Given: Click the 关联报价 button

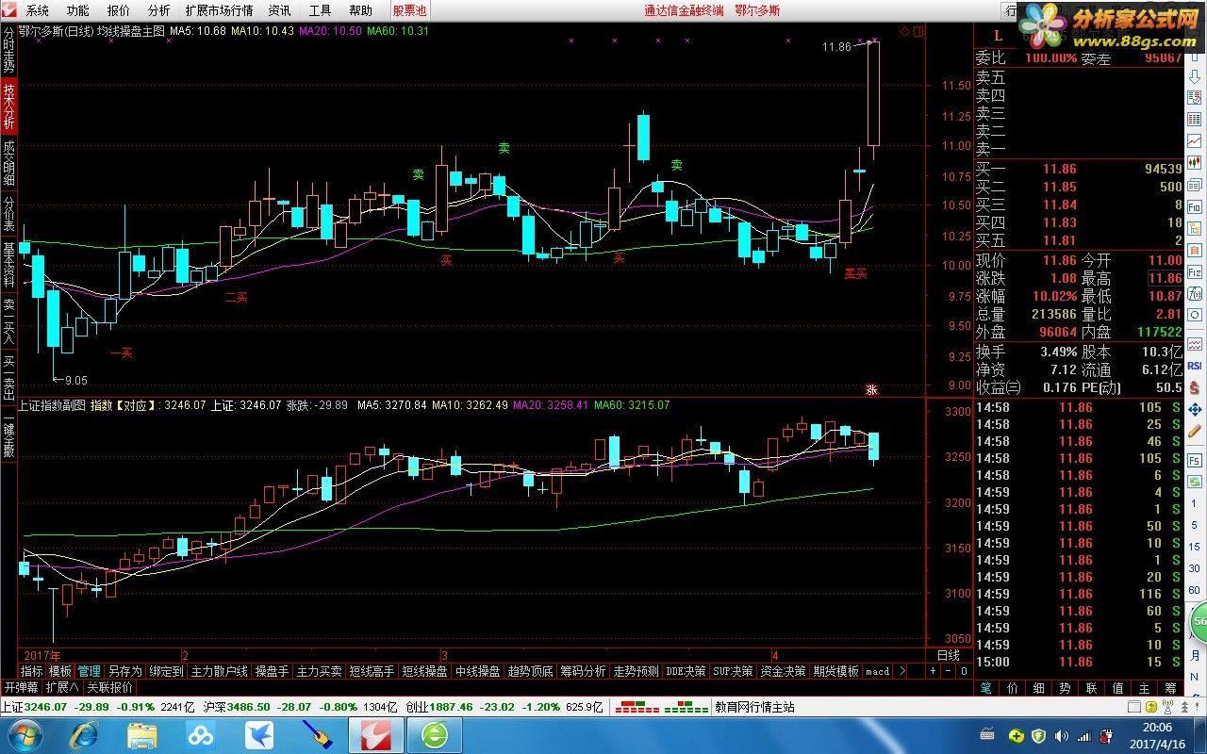Looking at the screenshot, I should [110, 687].
